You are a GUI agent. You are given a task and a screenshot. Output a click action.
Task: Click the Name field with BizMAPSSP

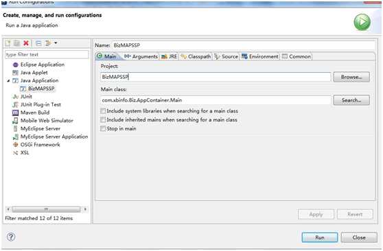243,45
